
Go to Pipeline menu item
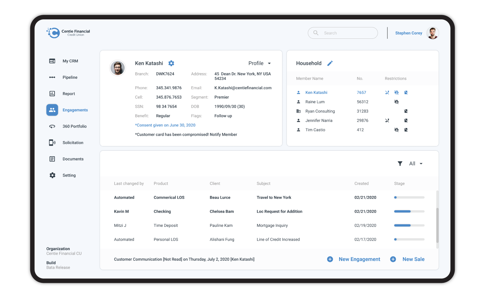[70, 77]
